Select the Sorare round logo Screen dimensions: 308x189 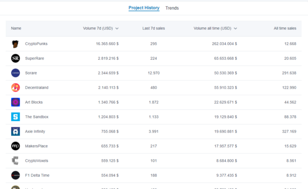pos(15,73)
